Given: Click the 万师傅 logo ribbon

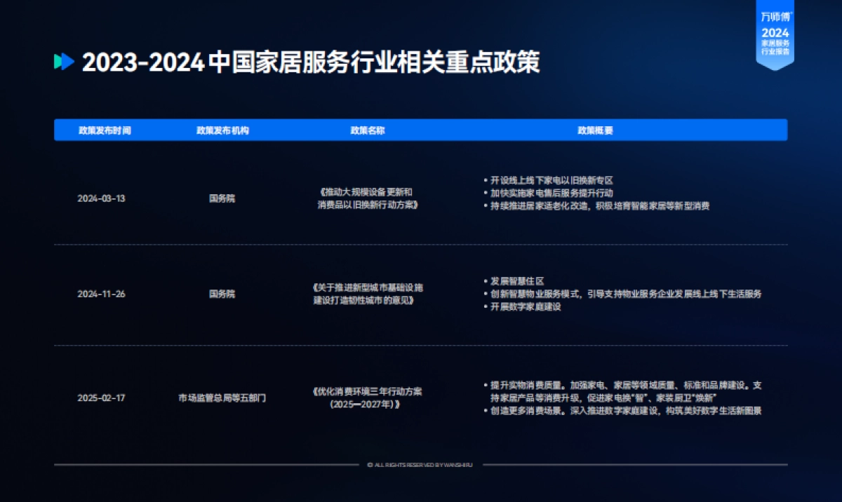Looking at the screenshot, I should pos(776,15).
